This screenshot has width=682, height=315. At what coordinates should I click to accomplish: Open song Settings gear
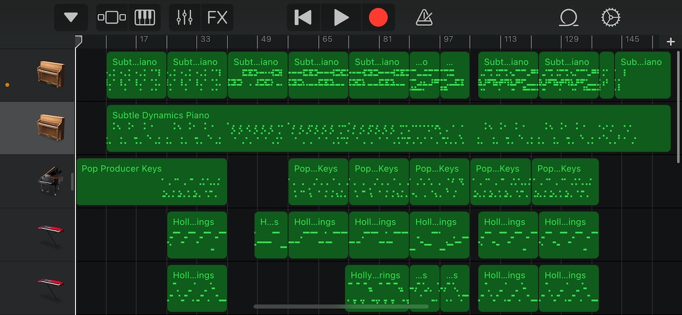[x=610, y=17]
